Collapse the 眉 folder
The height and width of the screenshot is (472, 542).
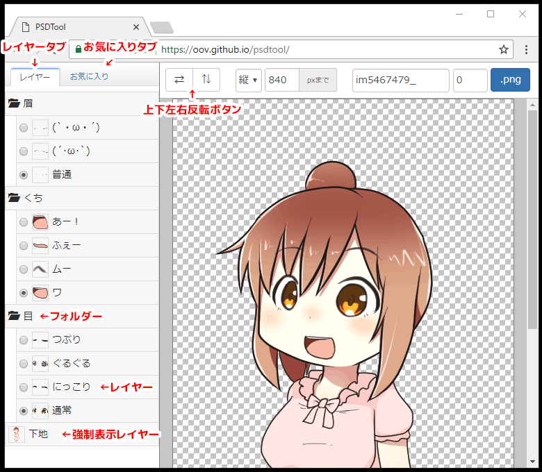point(14,103)
